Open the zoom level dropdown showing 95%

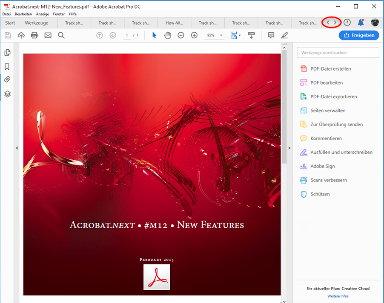[x=221, y=35]
